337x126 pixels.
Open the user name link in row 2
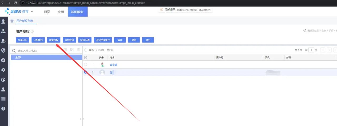(x=111, y=72)
